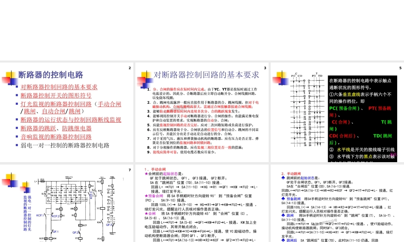Select the KCF anti-trip relay coil symbol
The width and height of the screenshot is (404, 242).
tap(80, 225)
